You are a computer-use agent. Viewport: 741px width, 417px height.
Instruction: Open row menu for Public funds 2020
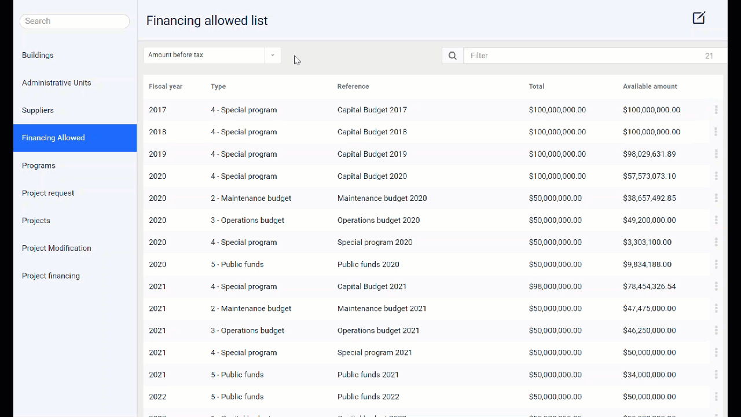pos(716,264)
